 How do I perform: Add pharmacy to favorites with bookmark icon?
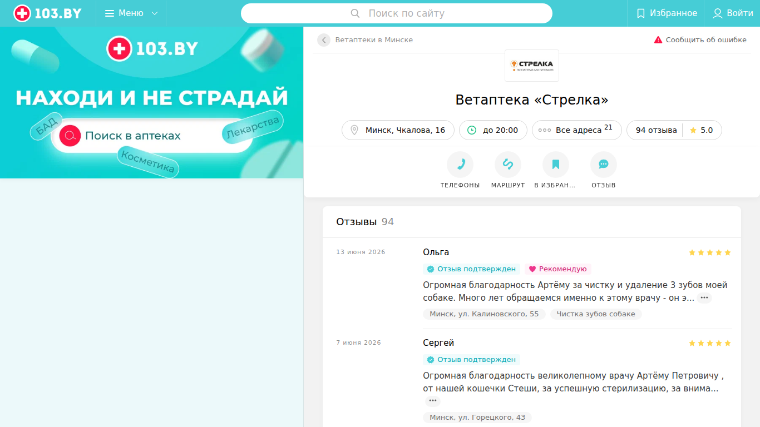tap(556, 165)
